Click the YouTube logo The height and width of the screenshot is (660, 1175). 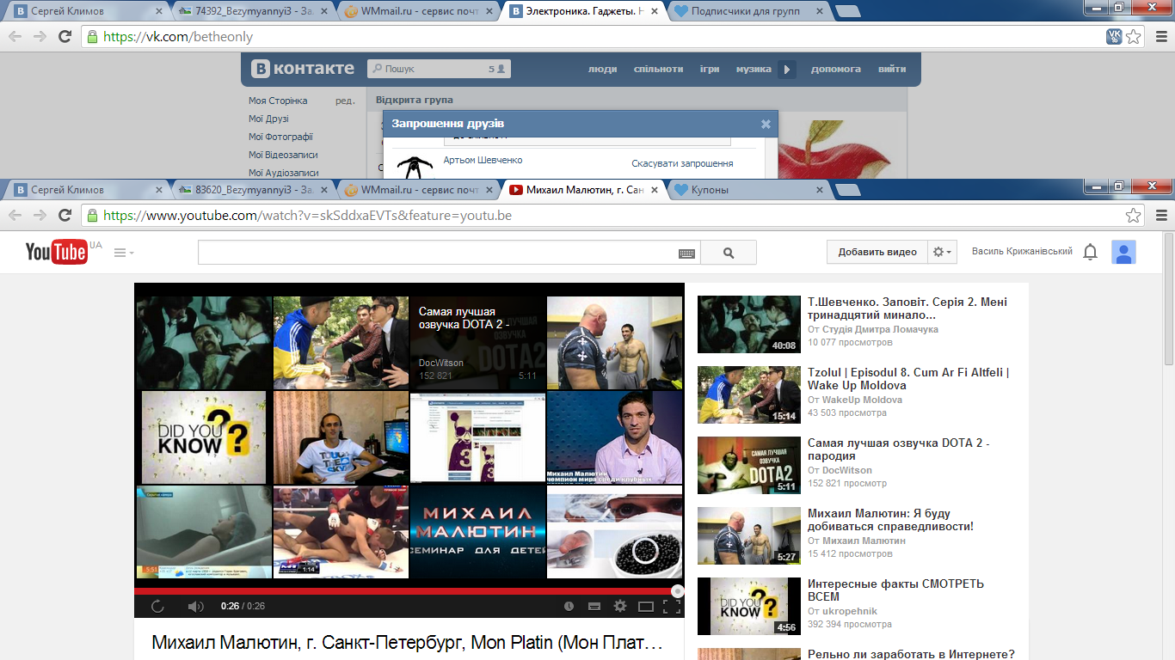[x=57, y=252]
